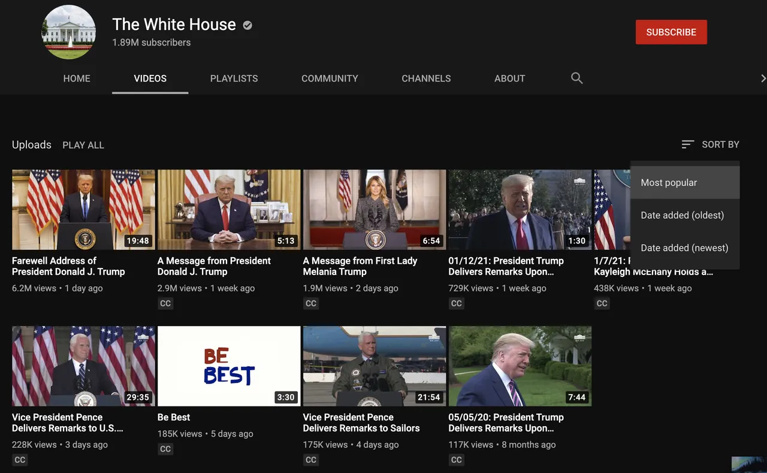The width and height of the screenshot is (767, 473).
Task: Click CC badge under 05/05/20 video
Action: click(x=456, y=460)
